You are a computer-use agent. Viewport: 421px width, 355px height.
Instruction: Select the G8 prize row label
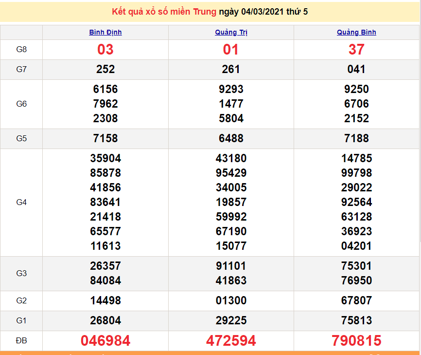[21, 50]
